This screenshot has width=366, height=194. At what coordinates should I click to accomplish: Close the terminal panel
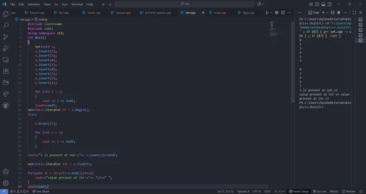click(x=361, y=12)
